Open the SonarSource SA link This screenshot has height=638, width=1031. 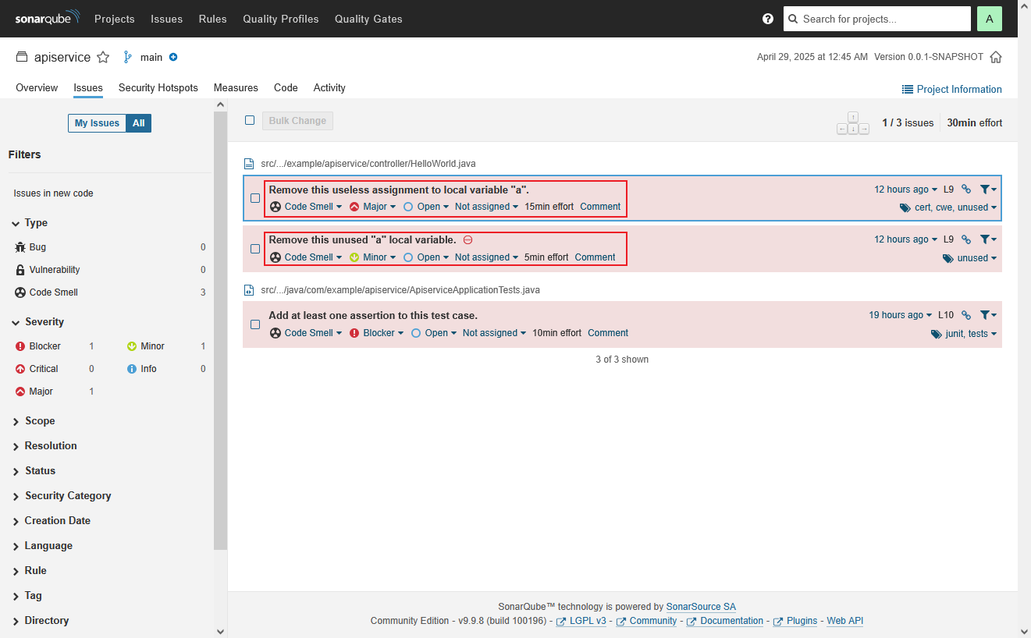[701, 607]
